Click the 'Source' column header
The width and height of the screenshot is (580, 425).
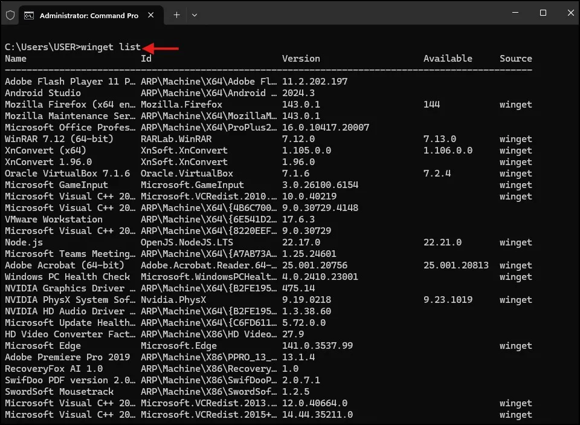point(516,59)
